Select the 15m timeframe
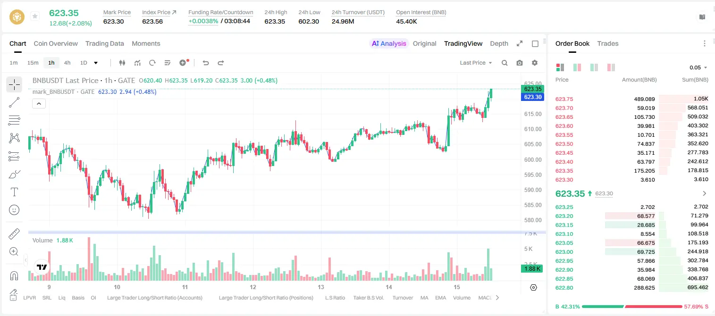Screen dimensions: 715x316 click(33, 63)
